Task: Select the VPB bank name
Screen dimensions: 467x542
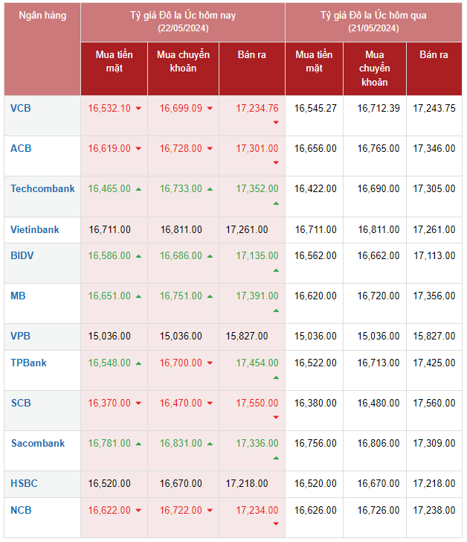Action: tap(21, 336)
